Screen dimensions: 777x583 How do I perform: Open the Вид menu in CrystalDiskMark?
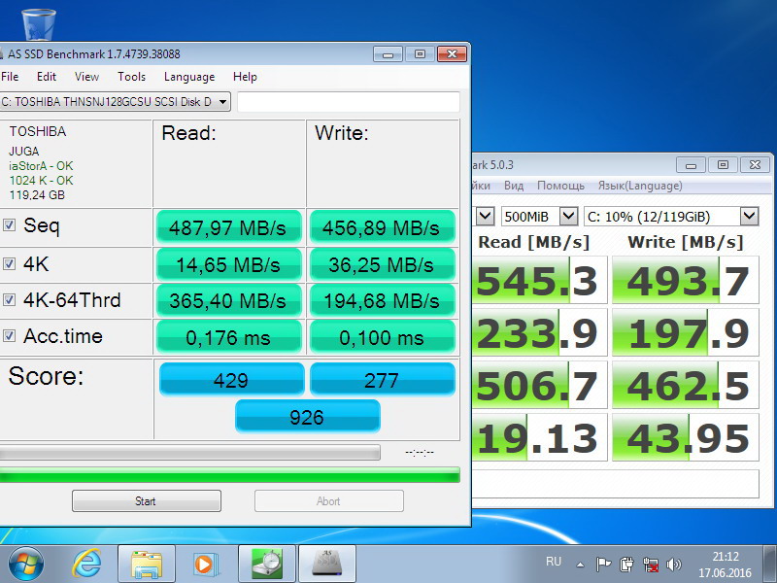point(514,186)
